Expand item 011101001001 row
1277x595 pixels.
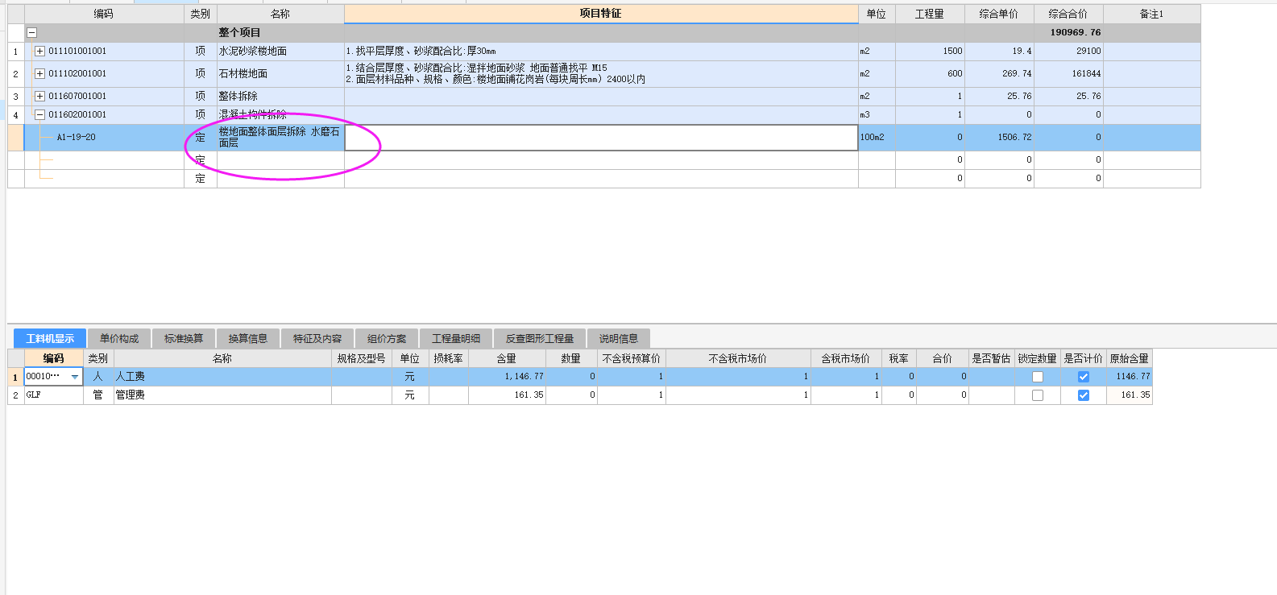(39, 51)
